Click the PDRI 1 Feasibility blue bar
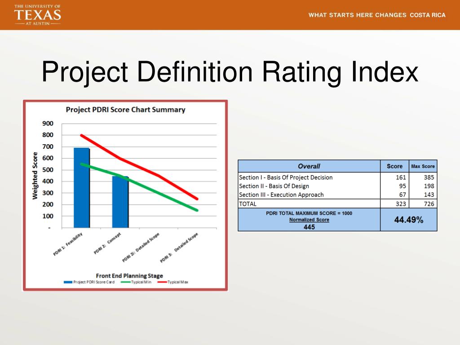This screenshot has height=345, width=460. click(x=82, y=188)
